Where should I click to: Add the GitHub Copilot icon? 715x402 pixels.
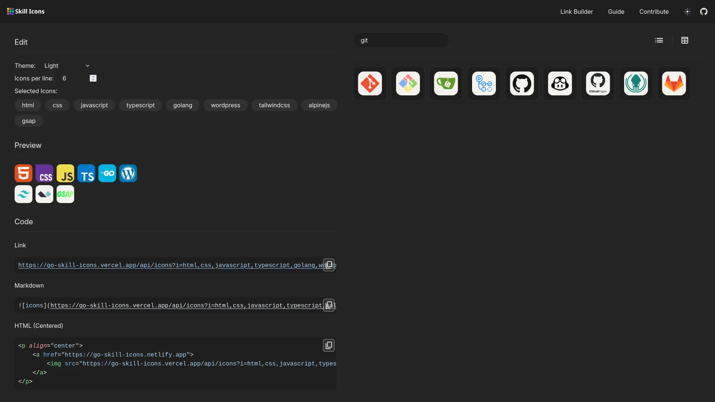[560, 83]
